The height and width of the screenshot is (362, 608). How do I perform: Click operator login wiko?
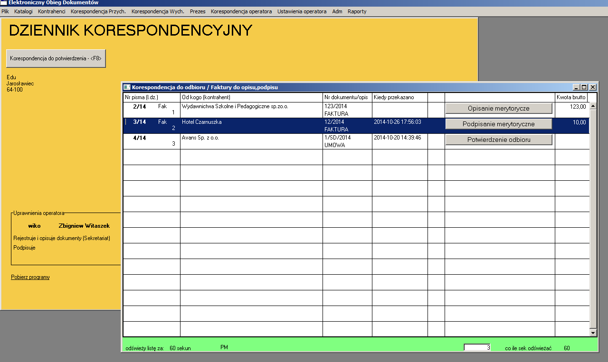click(x=34, y=226)
